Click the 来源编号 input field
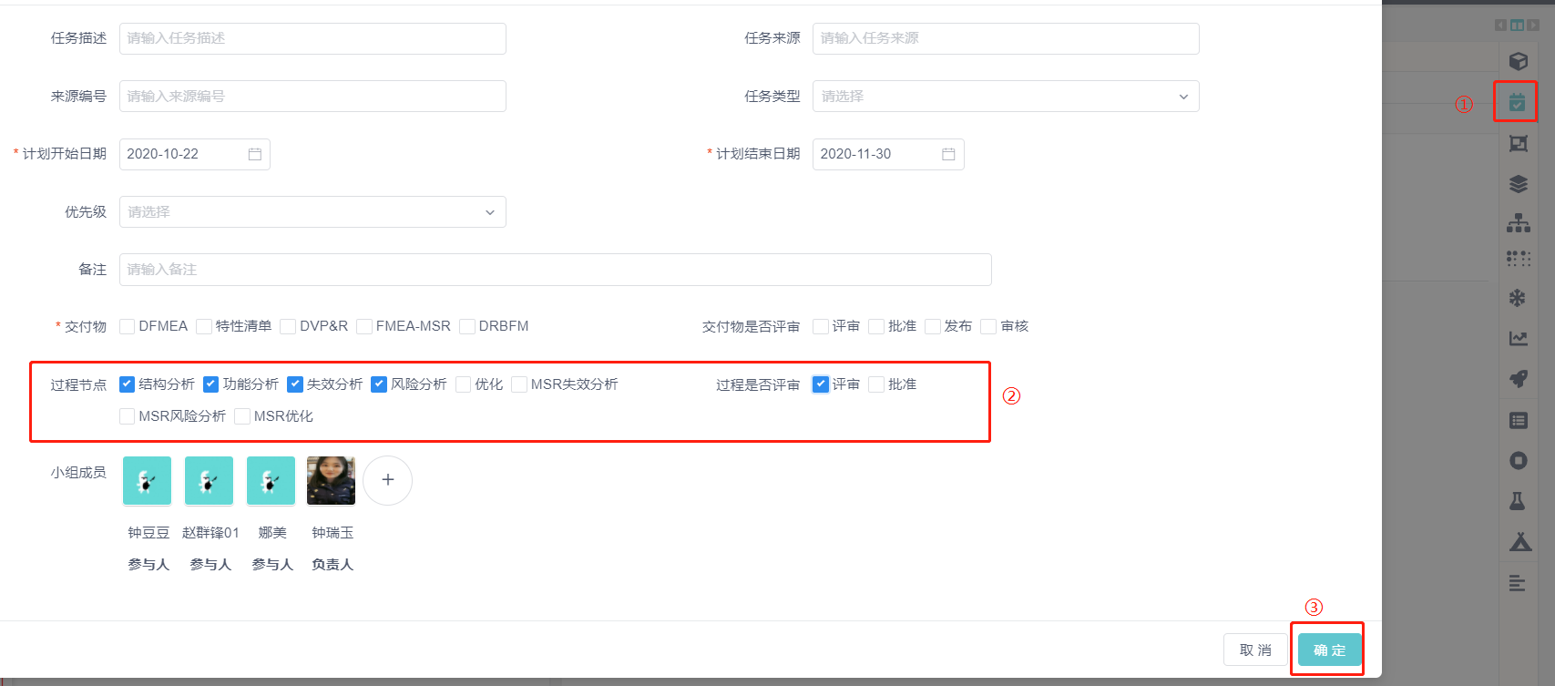Viewport: 1555px width, 686px height. coord(312,97)
